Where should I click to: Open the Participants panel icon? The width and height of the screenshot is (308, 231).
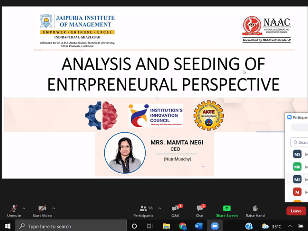(143, 209)
